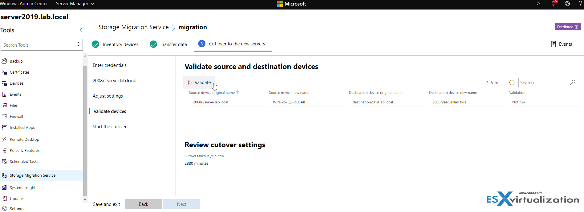
Task: Click the 2880 minutes timeout value
Action: (197, 164)
